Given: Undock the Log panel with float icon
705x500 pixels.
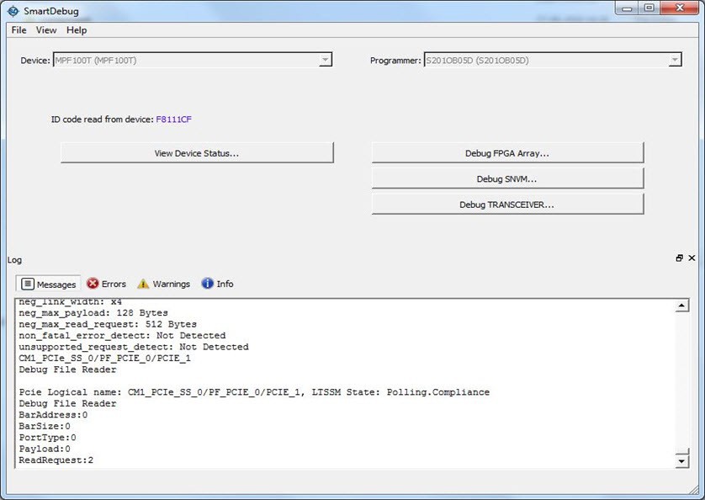Looking at the screenshot, I should [x=680, y=258].
